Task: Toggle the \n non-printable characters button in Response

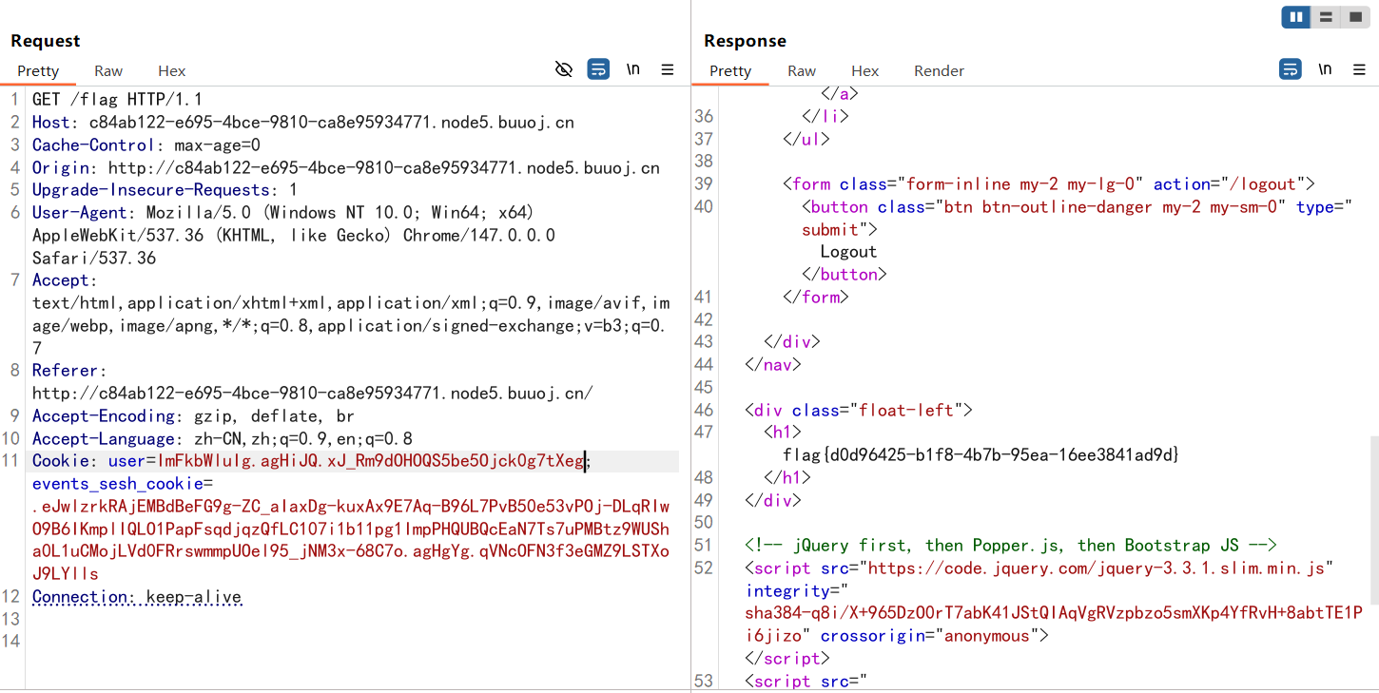Action: pos(1325,69)
